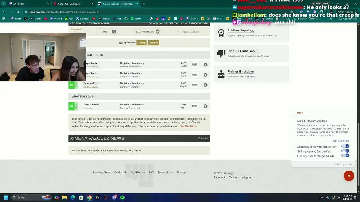Open Trista Cardone's fighter page
The width and height of the screenshot is (360, 202).
(x=91, y=105)
